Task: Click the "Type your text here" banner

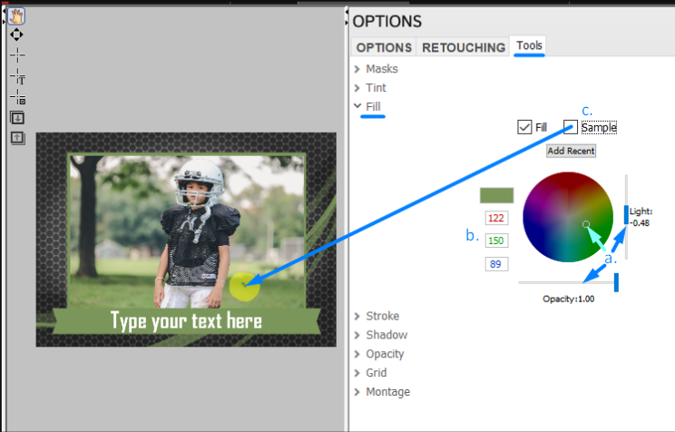Action: pos(186,321)
